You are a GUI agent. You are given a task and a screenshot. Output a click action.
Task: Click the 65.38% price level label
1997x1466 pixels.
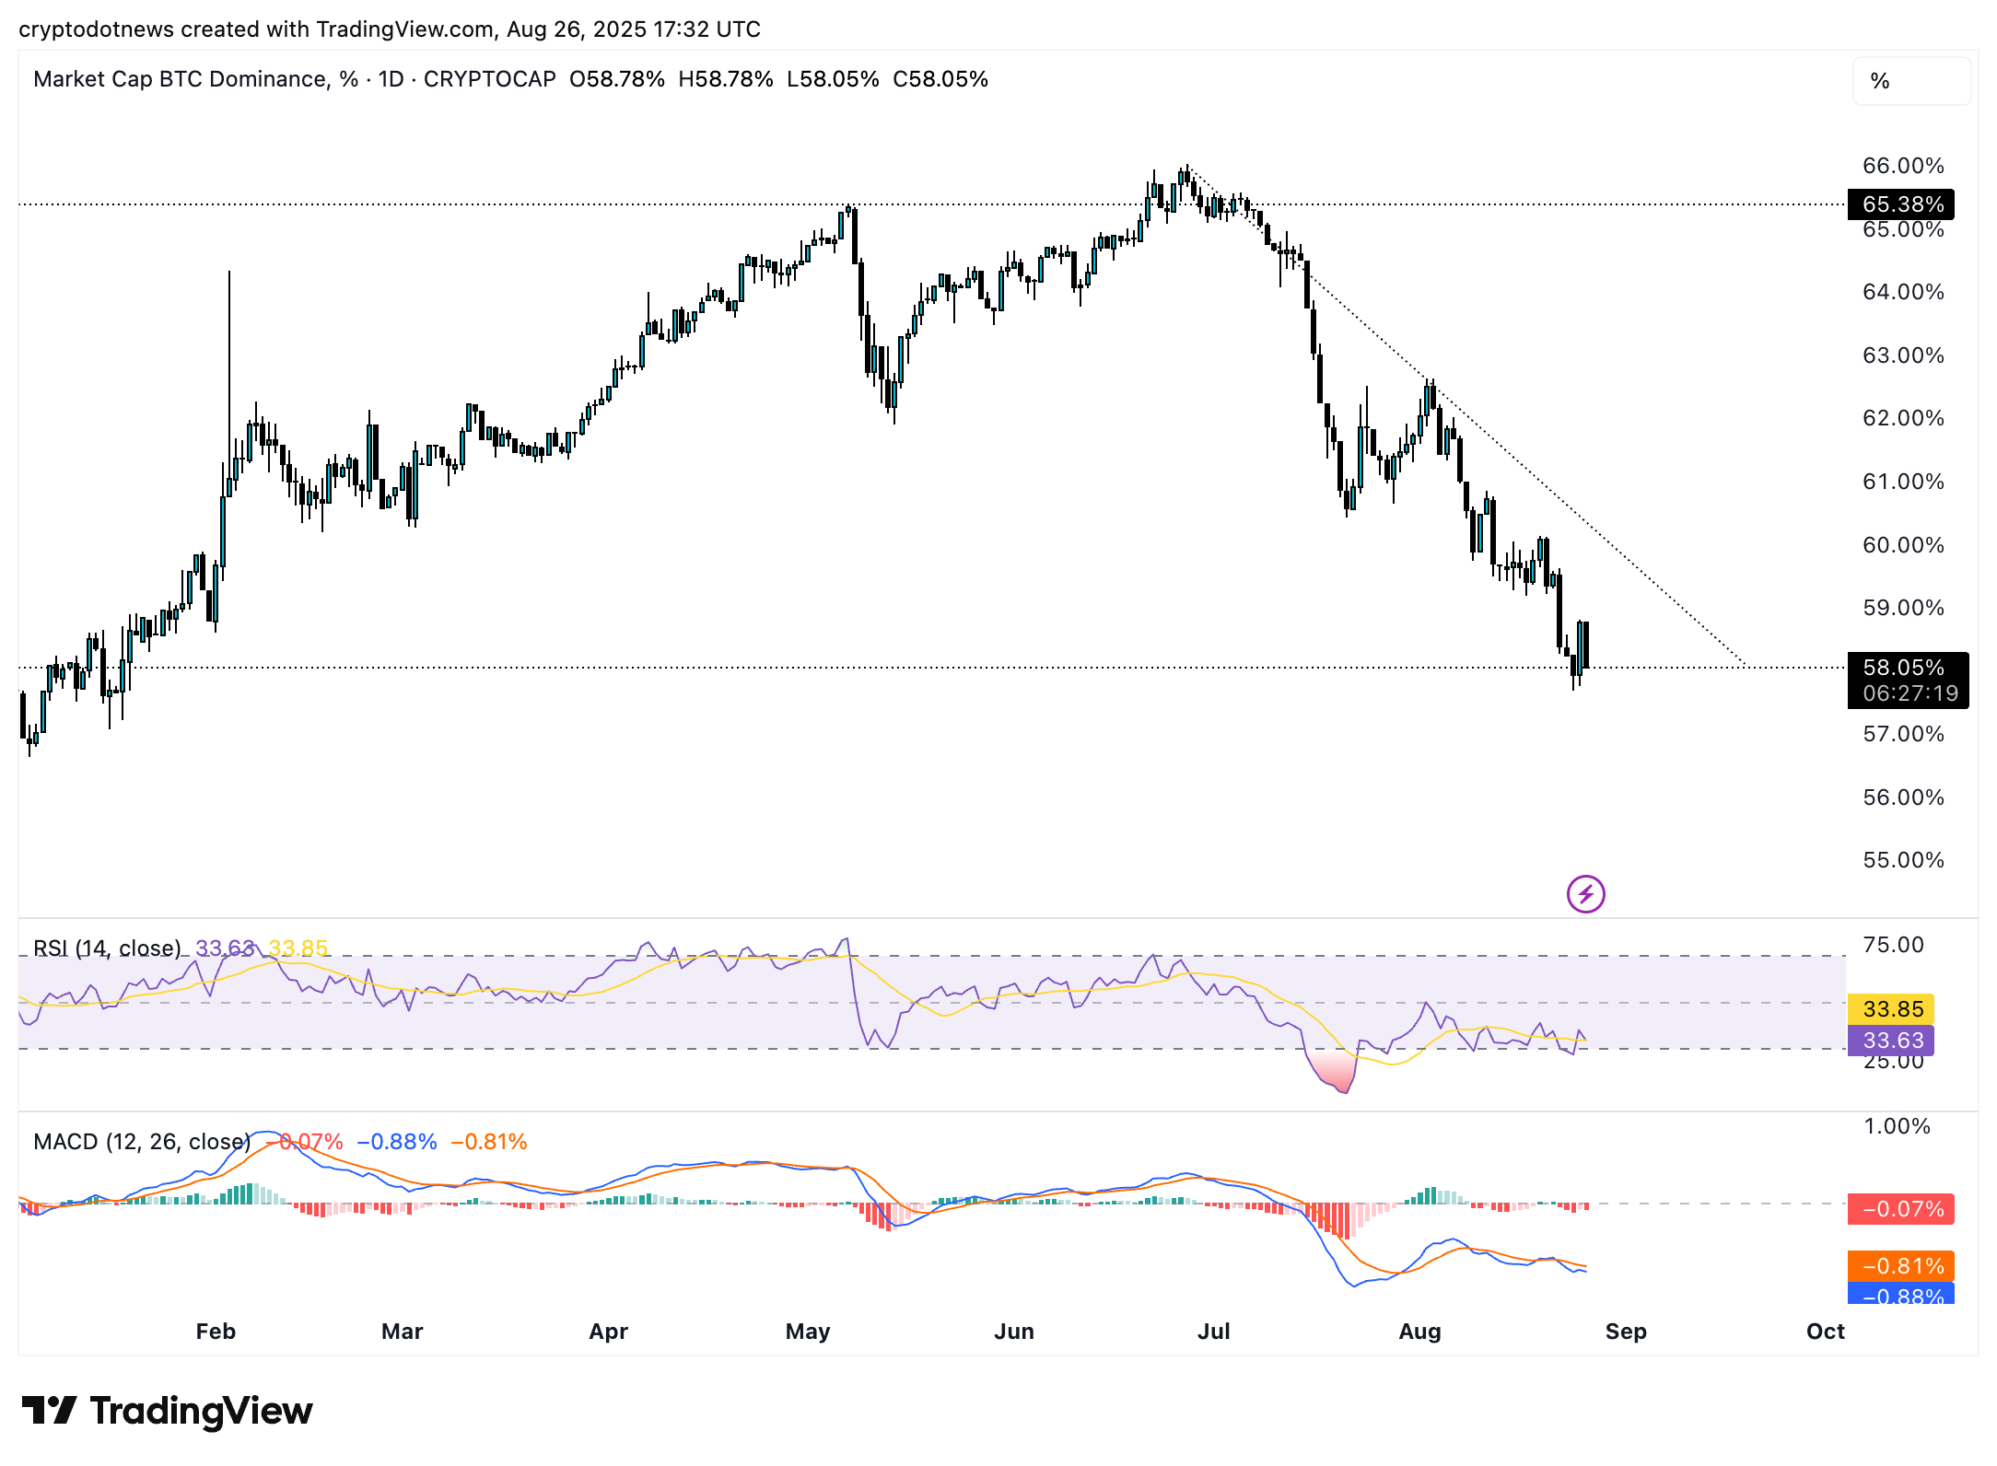click(x=1900, y=204)
